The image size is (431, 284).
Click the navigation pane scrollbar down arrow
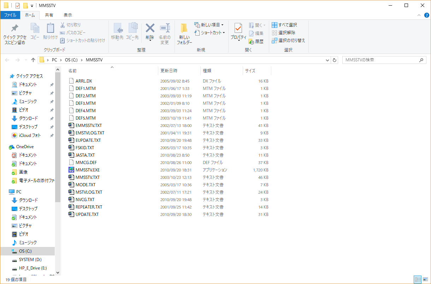[x=58, y=273]
